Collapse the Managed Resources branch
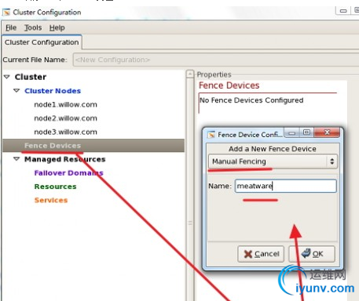The height and width of the screenshot is (301, 359). (16, 159)
